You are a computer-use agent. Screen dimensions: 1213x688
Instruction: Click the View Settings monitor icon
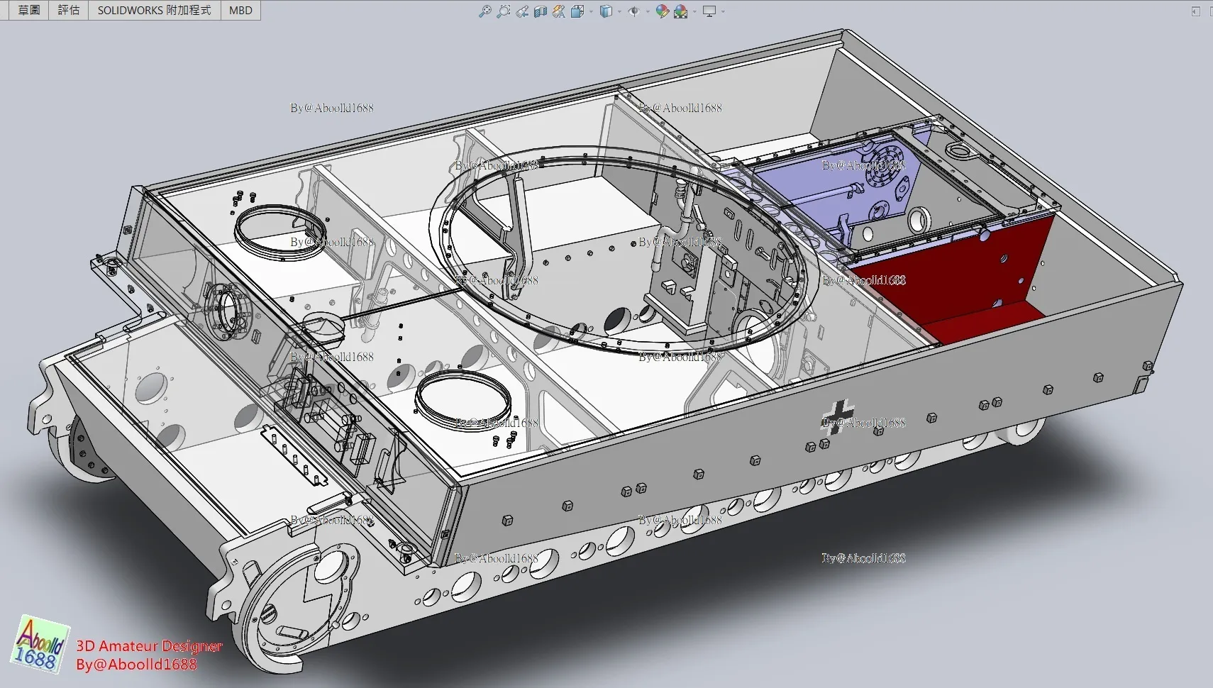pos(709,11)
